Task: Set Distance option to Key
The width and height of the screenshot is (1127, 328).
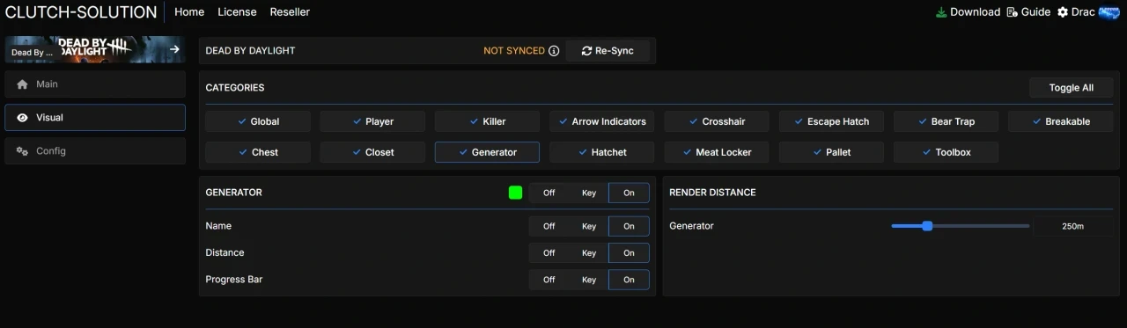Action: click(x=589, y=253)
